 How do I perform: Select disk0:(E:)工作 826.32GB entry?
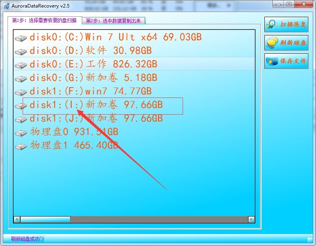tap(94, 64)
